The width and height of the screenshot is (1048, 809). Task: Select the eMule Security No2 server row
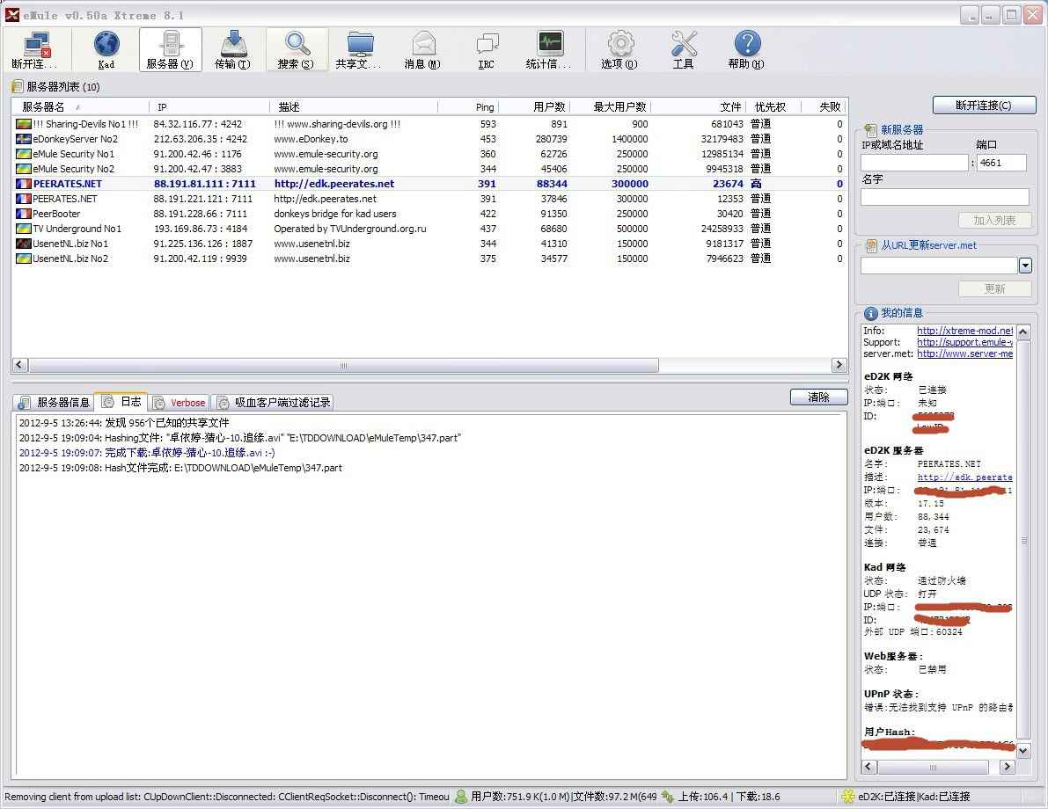[x=429, y=169]
